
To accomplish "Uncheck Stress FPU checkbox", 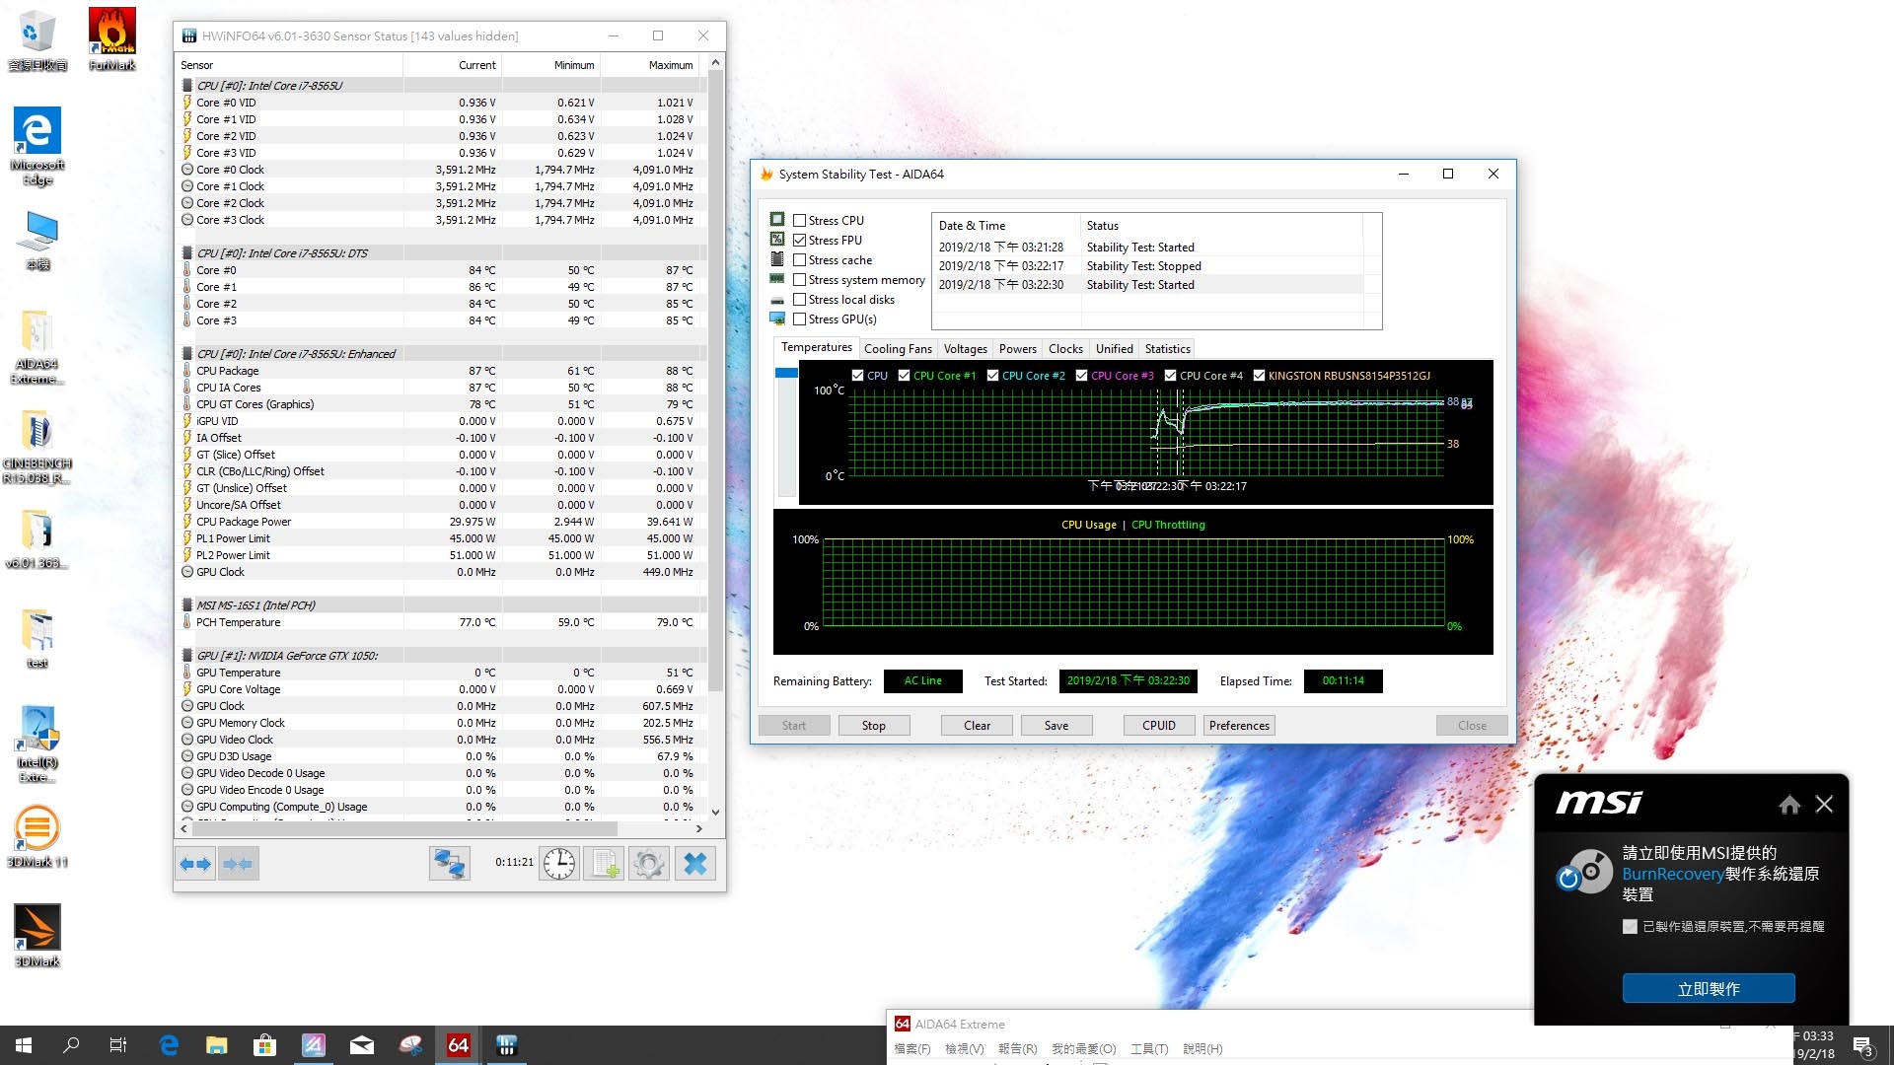I will coord(800,241).
